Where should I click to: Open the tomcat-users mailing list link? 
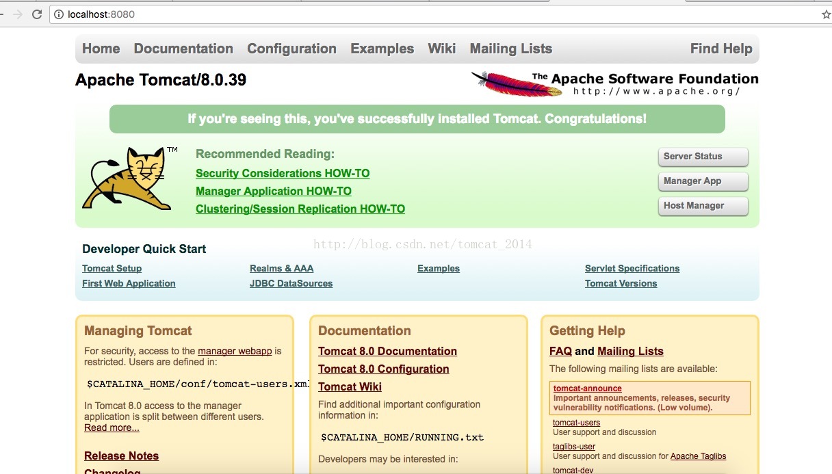577,423
